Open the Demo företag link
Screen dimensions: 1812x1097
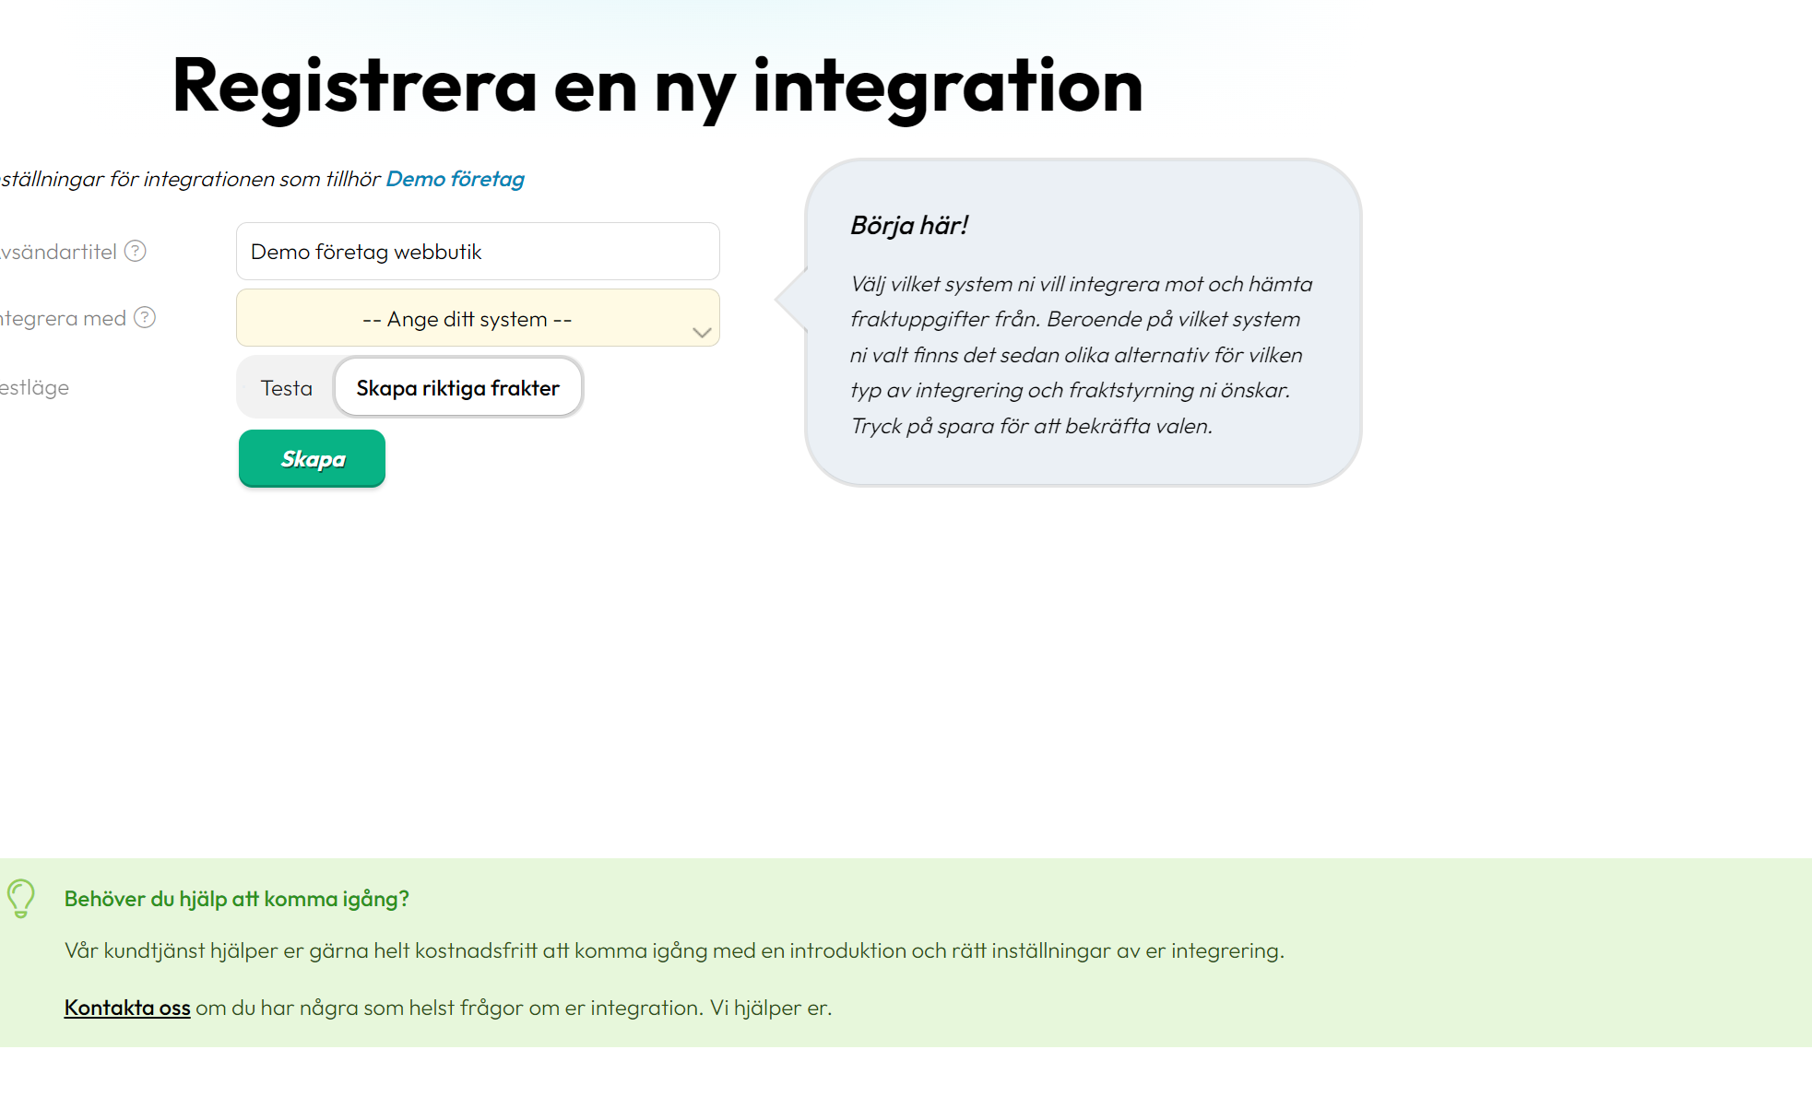455,179
